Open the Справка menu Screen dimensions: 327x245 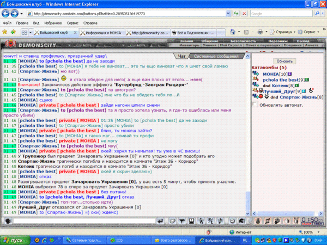(90, 23)
